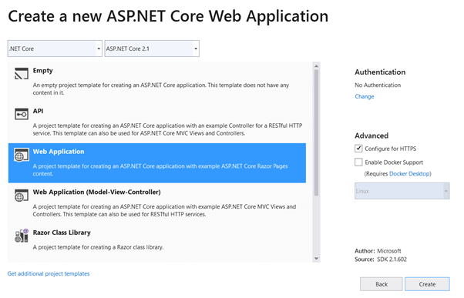
Task: Click the scroll down arrow of template list
Action: pyautogui.click(x=316, y=259)
